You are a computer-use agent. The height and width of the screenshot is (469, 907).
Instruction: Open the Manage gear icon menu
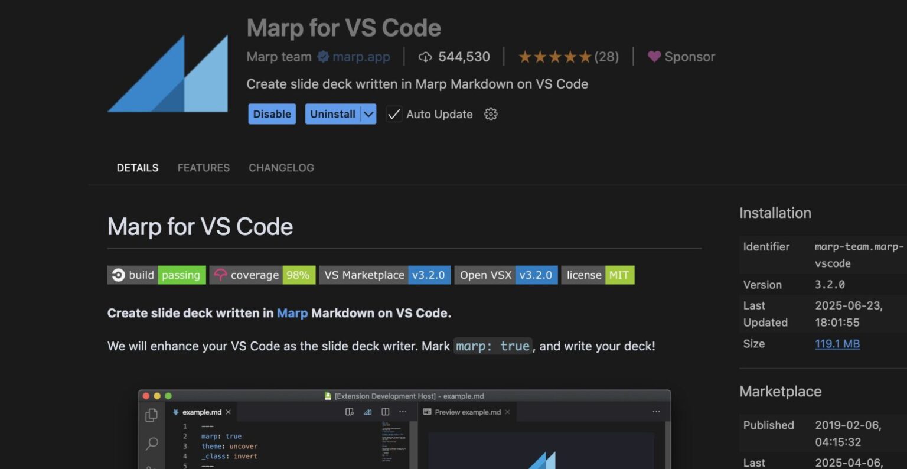point(491,114)
